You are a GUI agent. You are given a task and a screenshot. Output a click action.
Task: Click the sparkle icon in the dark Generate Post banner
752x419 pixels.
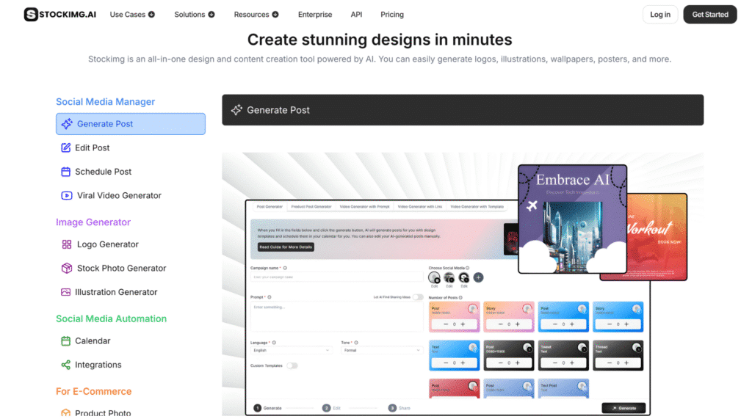pyautogui.click(x=236, y=110)
